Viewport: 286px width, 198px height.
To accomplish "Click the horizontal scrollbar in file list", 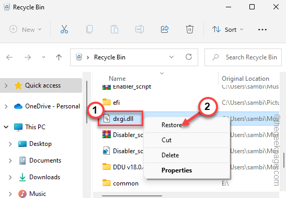I will pos(132,196).
